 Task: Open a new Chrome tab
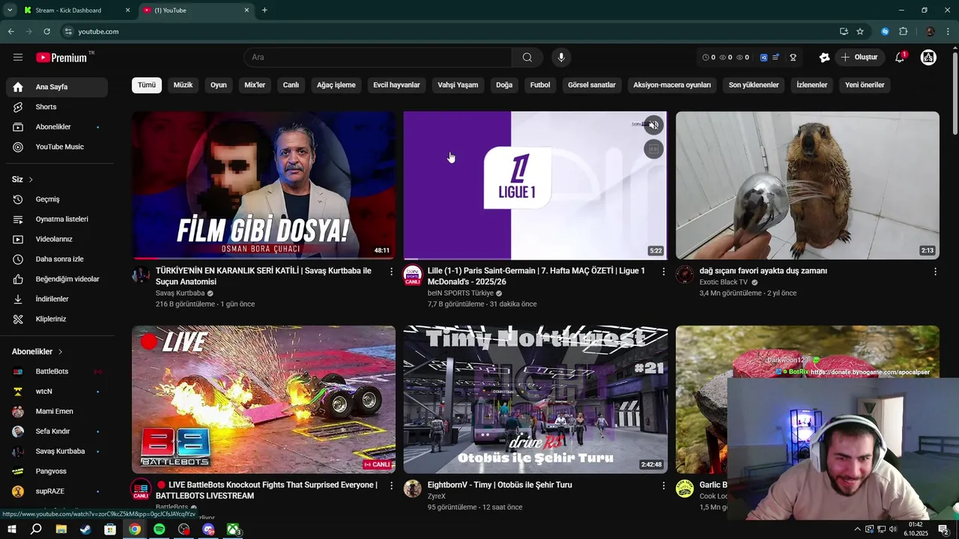(264, 10)
